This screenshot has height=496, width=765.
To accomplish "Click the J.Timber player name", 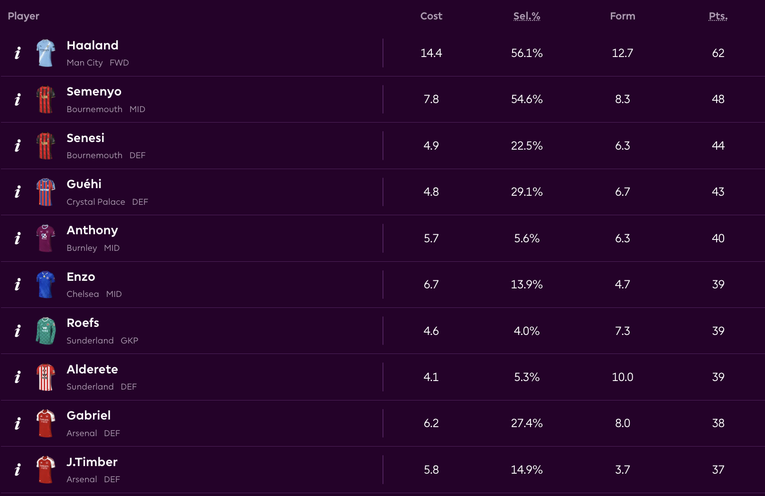I will tap(92, 462).
